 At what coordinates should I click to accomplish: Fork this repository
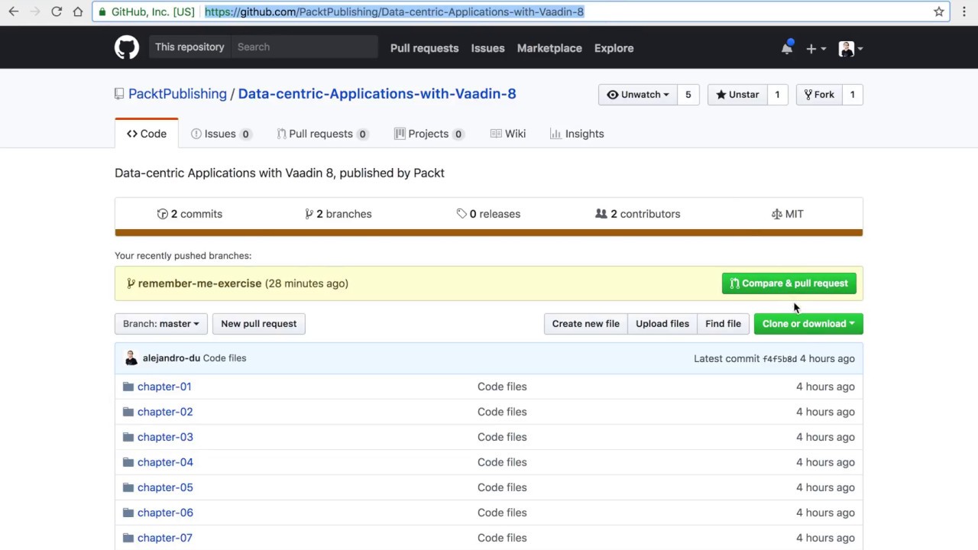(x=818, y=95)
